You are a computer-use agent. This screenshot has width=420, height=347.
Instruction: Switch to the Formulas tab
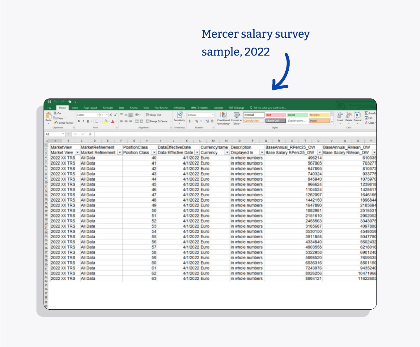coord(108,108)
